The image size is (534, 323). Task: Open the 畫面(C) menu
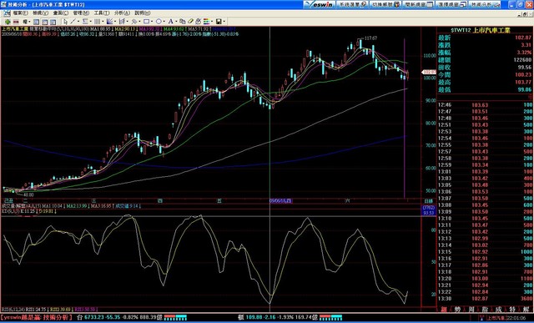tap(61, 13)
